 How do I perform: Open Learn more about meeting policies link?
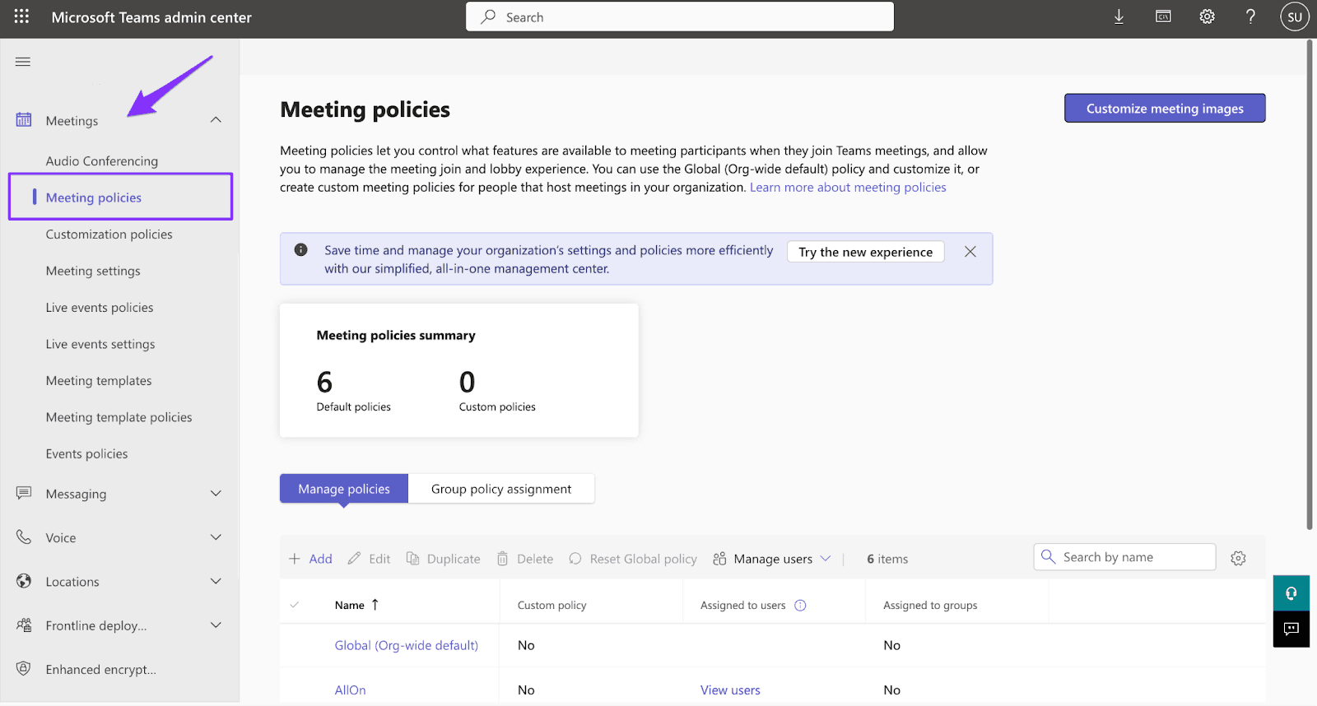click(x=848, y=188)
